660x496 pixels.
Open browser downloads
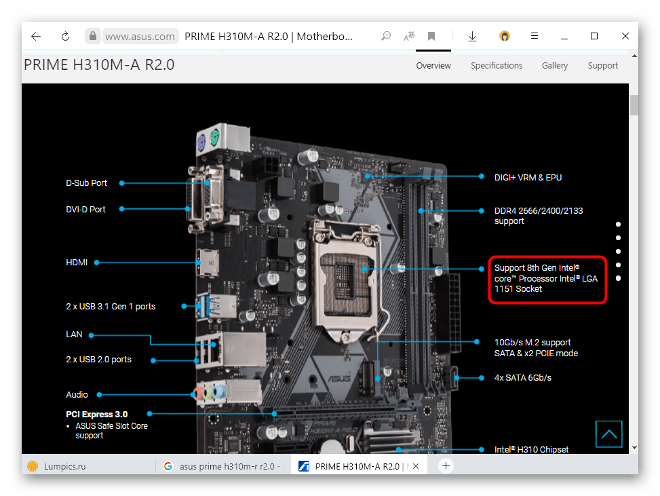[x=472, y=36]
